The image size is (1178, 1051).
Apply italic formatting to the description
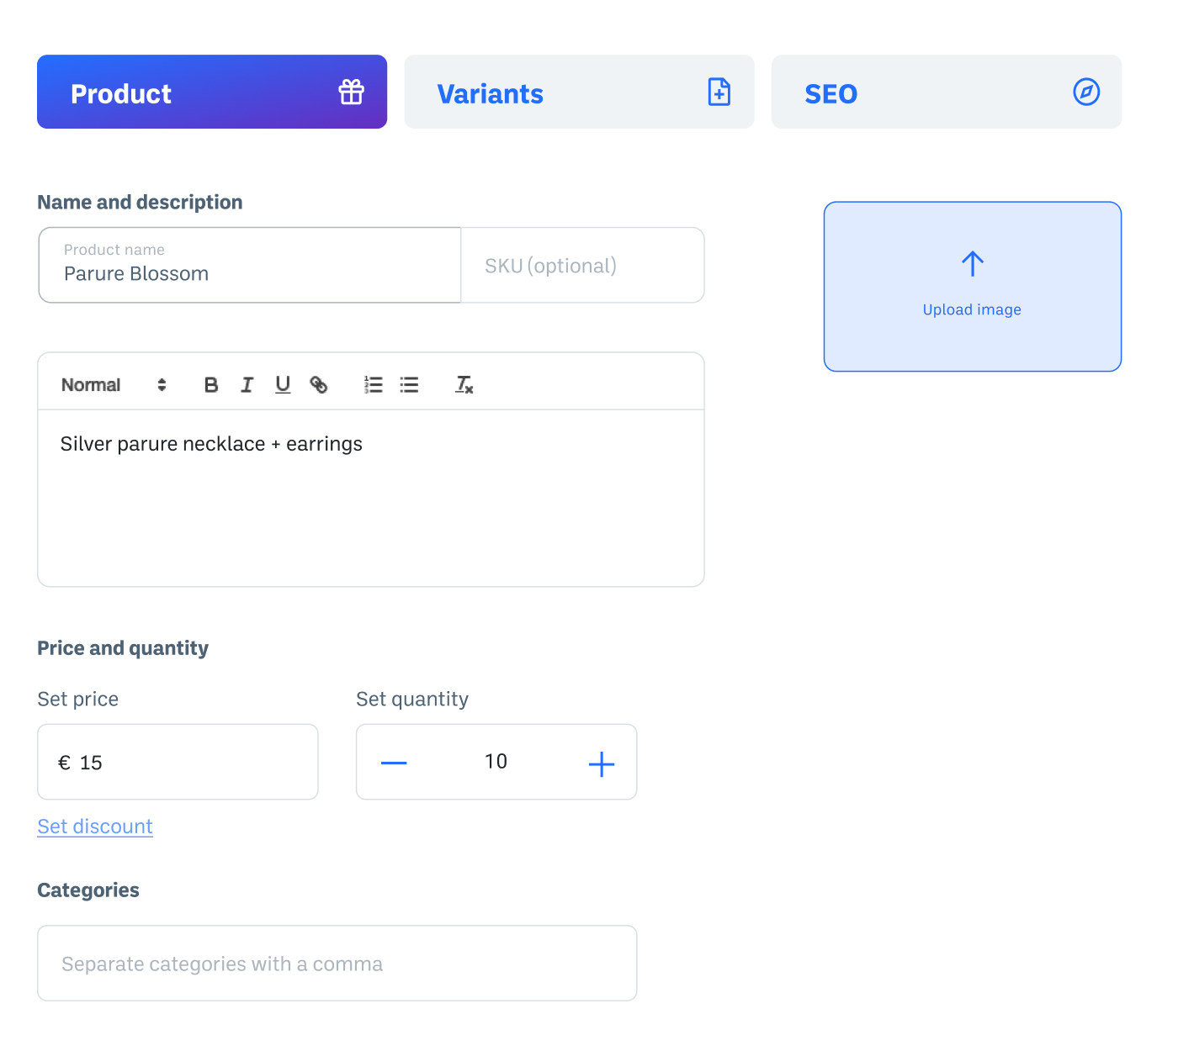(x=247, y=385)
